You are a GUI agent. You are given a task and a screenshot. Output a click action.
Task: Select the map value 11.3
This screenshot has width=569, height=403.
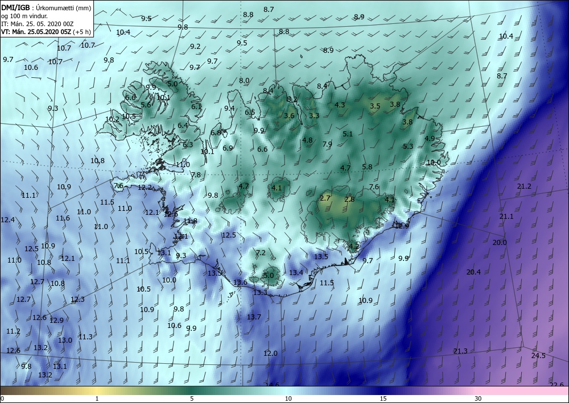pyautogui.click(x=86, y=336)
